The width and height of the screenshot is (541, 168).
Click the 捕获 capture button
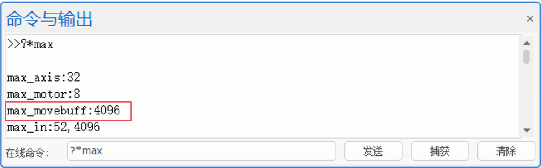click(x=440, y=151)
